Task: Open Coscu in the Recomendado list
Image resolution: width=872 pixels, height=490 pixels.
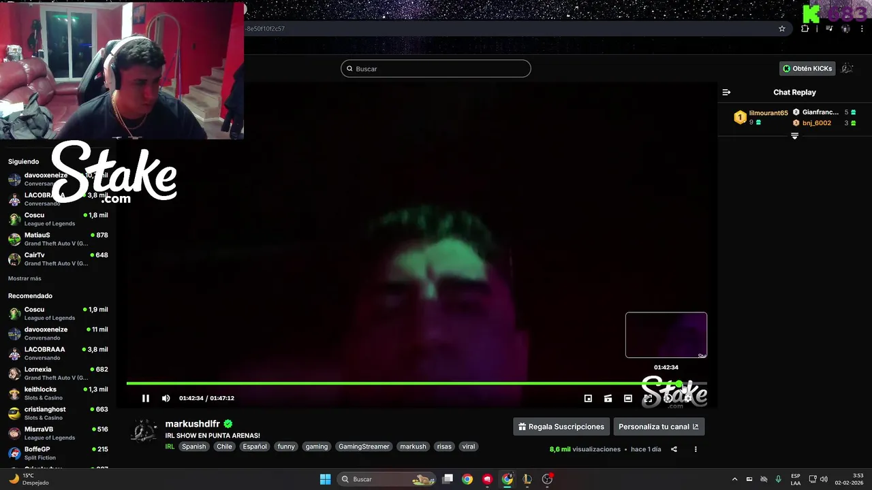Action: pos(58,313)
